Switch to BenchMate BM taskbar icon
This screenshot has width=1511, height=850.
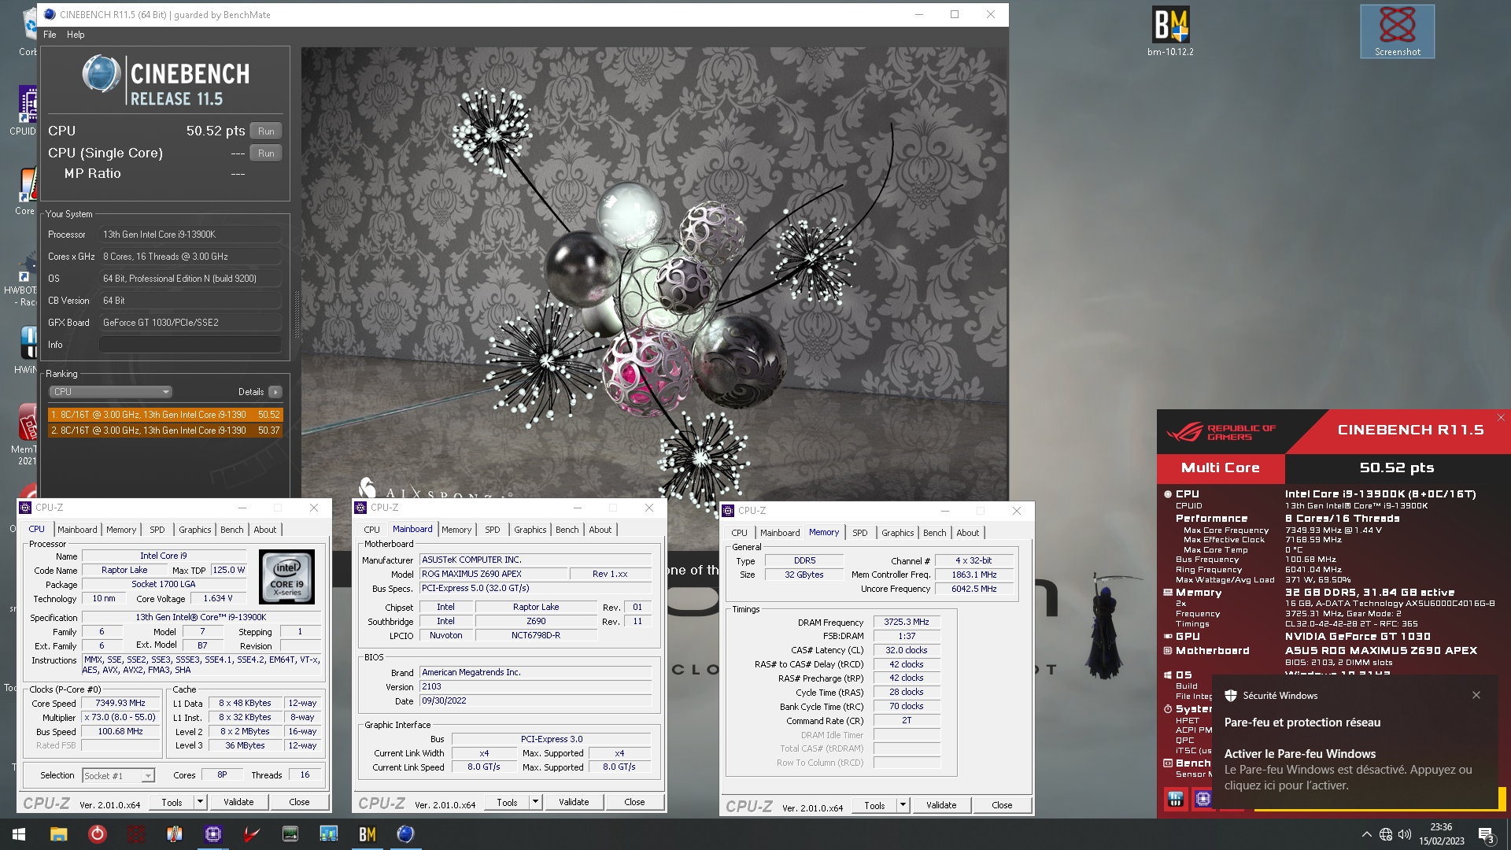coord(368,834)
